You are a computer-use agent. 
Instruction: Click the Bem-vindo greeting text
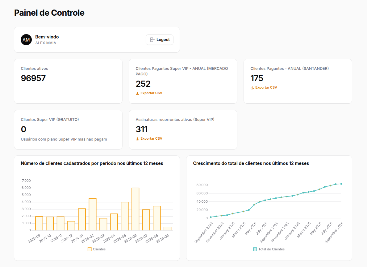tap(47, 37)
